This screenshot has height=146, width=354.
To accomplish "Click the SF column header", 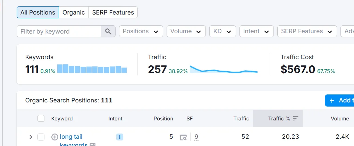I will click(x=189, y=119).
